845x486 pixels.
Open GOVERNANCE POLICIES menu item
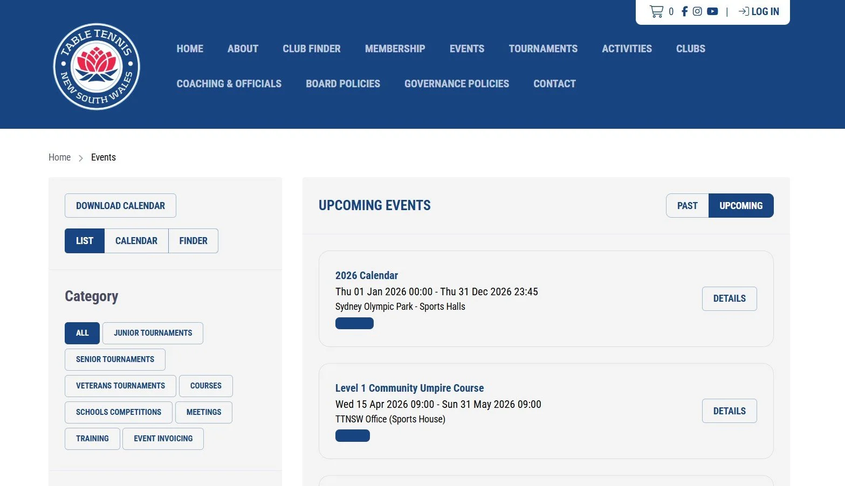pyautogui.click(x=457, y=84)
